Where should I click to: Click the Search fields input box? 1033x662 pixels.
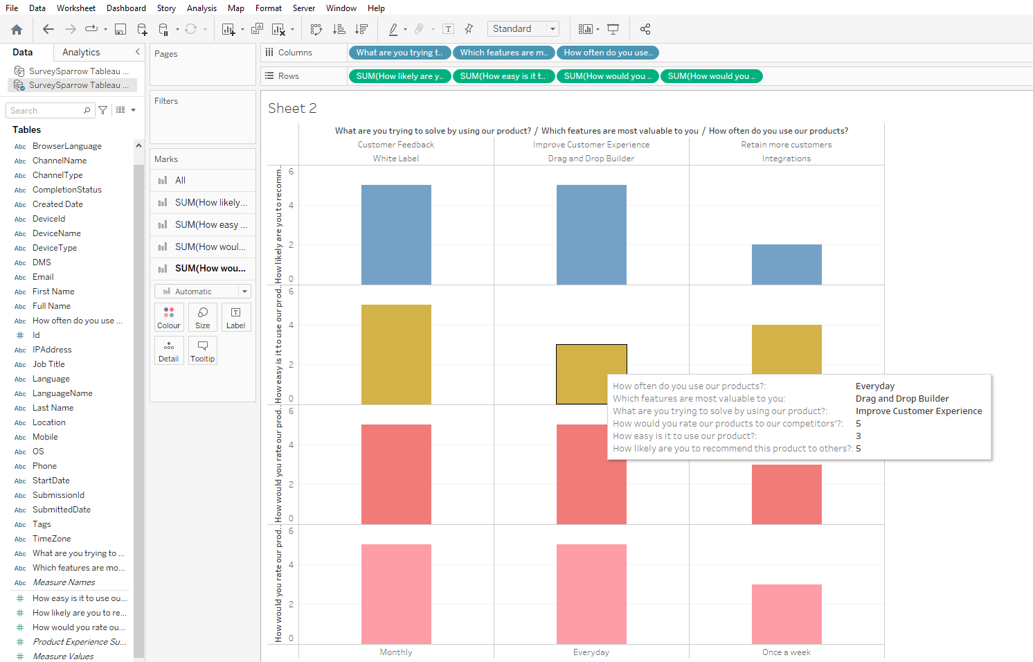pyautogui.click(x=45, y=111)
